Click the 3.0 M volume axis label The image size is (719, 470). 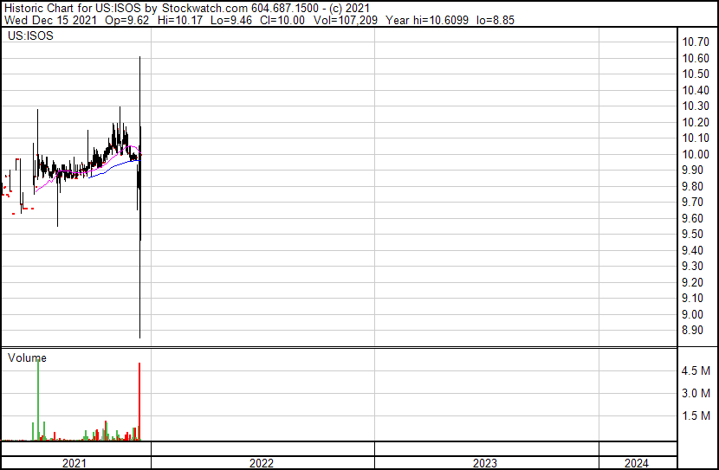click(x=696, y=394)
